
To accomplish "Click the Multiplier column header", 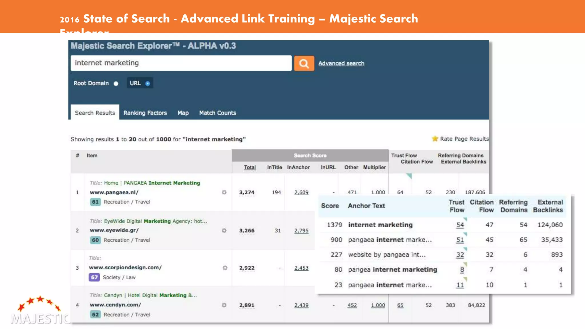I will tap(374, 167).
